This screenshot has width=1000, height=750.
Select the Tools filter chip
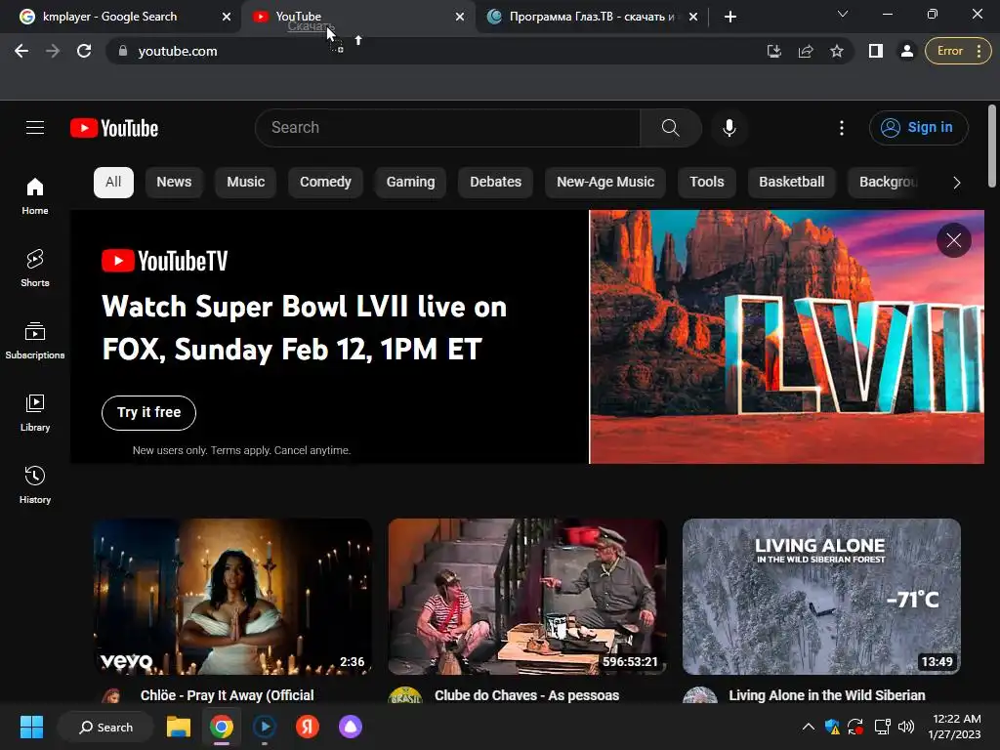[x=707, y=183]
